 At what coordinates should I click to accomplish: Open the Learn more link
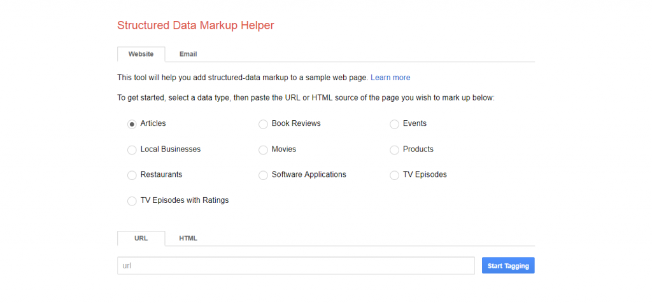pyautogui.click(x=390, y=78)
